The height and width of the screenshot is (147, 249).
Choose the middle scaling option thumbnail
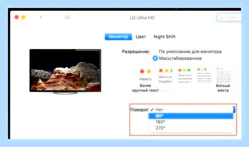point(185,76)
